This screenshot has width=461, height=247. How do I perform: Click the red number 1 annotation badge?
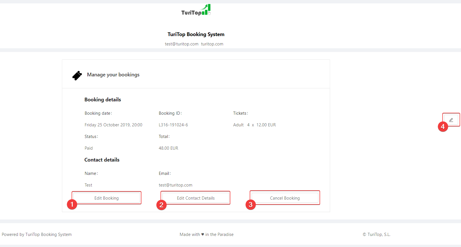[x=72, y=204]
